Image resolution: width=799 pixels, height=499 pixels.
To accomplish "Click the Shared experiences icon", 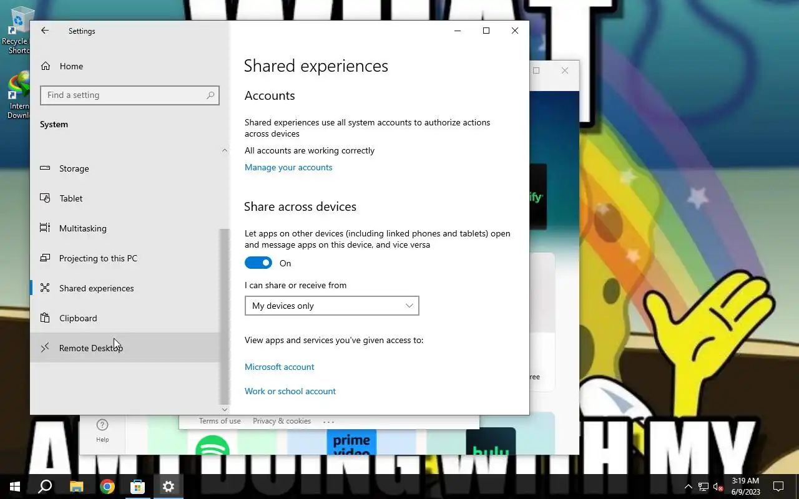I will pos(45,288).
